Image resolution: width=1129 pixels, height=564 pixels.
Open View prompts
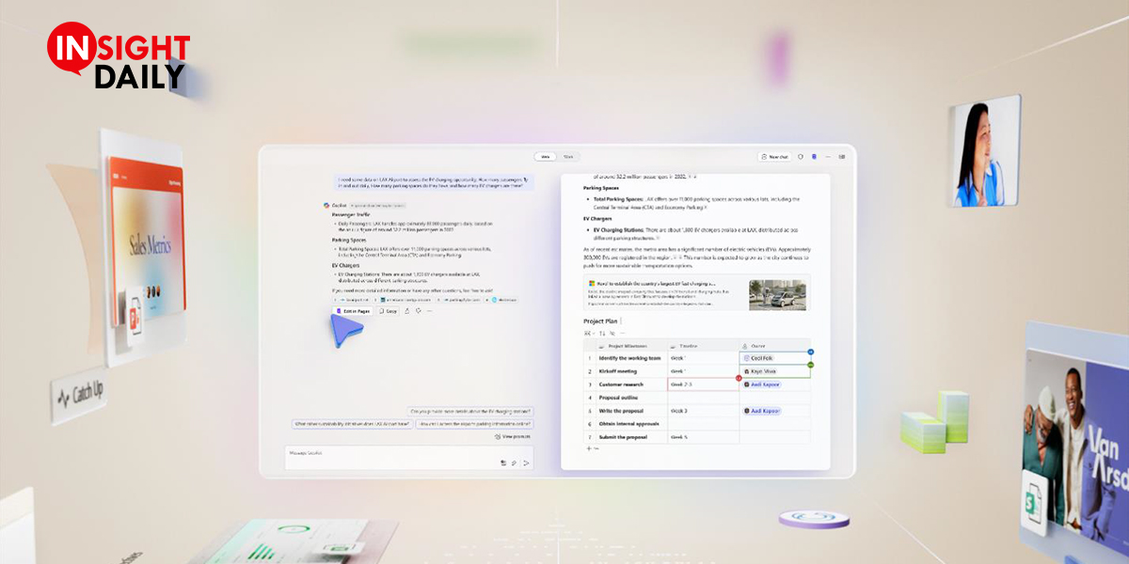[514, 437]
